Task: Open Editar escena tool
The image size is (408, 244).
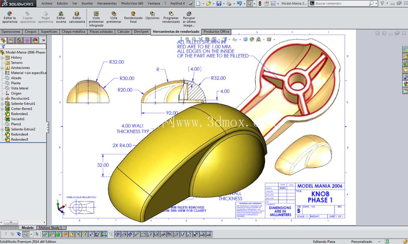Action: (61, 18)
